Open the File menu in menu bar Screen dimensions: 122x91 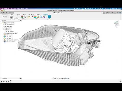click(12, 8)
